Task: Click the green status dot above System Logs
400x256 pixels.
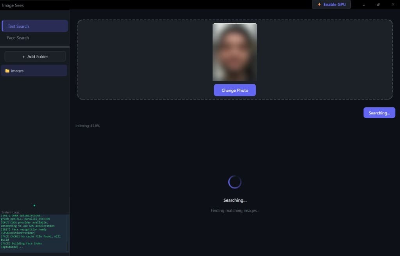Action: tap(34, 205)
